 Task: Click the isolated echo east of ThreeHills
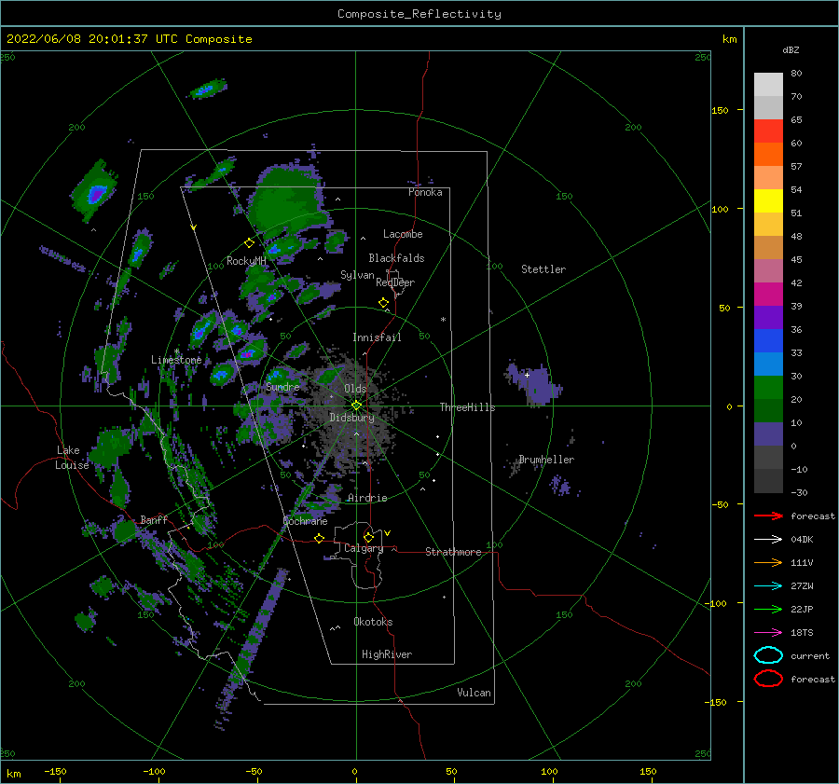pos(534,384)
